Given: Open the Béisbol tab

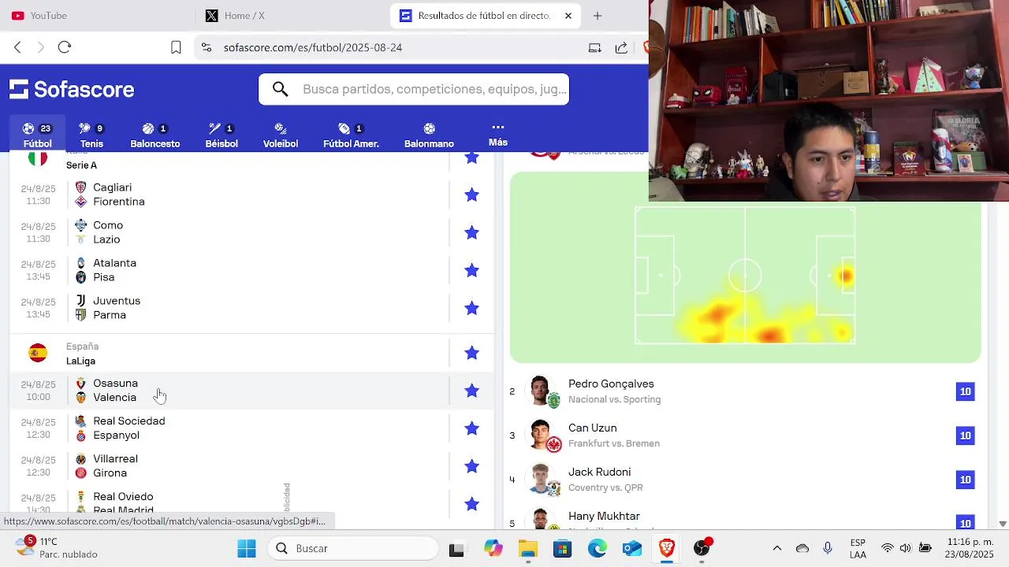Looking at the screenshot, I should [222, 135].
